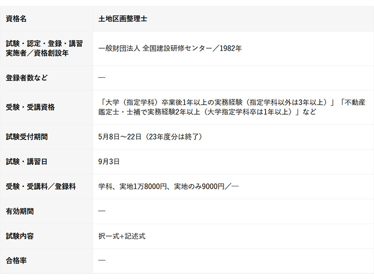Click the dash value beside 有効期間
This screenshot has height=280, width=374.
pyautogui.click(x=102, y=211)
